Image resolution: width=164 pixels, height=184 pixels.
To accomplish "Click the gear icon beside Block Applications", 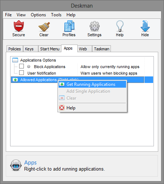I will 29,67.
